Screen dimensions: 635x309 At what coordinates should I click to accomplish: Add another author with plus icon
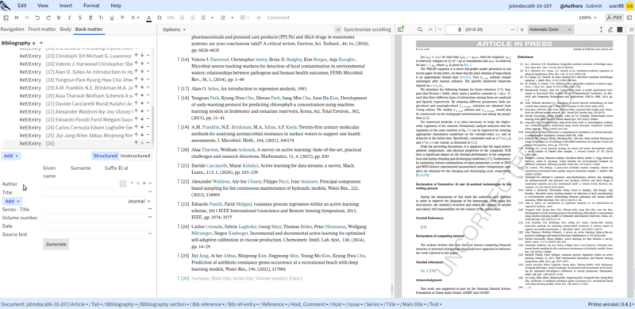(x=144, y=183)
